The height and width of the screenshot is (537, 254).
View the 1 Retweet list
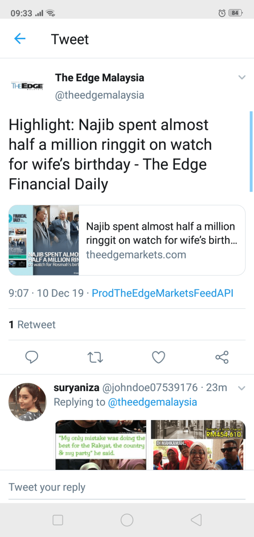(32, 325)
